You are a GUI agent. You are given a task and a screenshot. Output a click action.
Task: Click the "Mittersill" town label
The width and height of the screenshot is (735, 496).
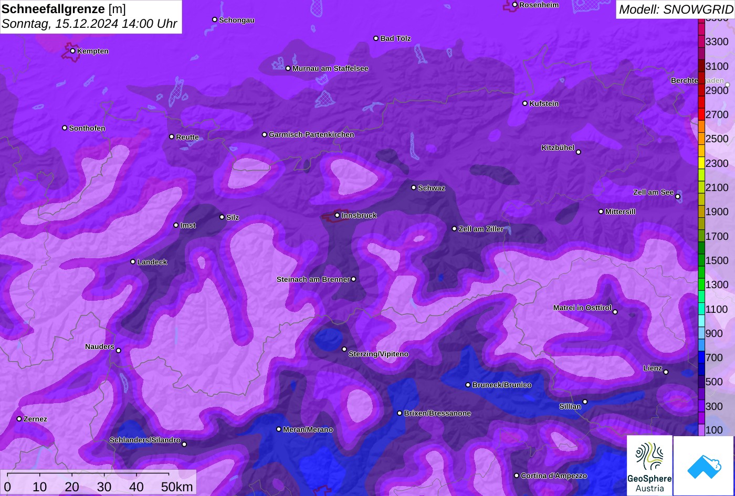point(621,212)
